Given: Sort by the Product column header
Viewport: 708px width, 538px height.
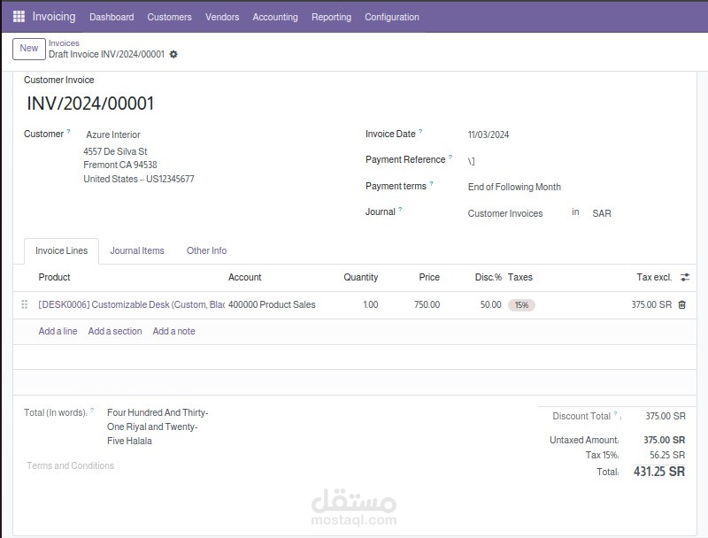Looking at the screenshot, I should coord(54,277).
